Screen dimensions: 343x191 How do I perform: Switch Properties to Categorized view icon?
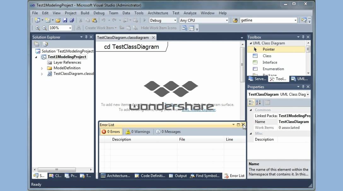(251, 102)
